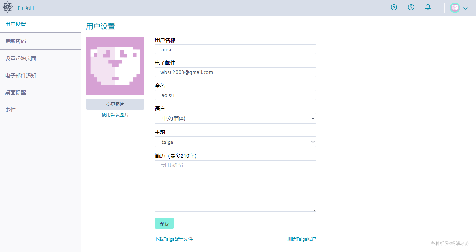Open the help question mark icon
The width and height of the screenshot is (476, 252).
(411, 7)
